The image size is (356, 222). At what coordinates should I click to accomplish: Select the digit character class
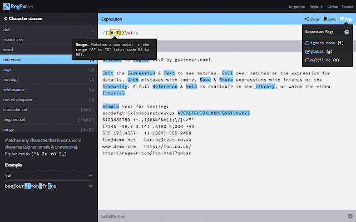click(x=48, y=69)
